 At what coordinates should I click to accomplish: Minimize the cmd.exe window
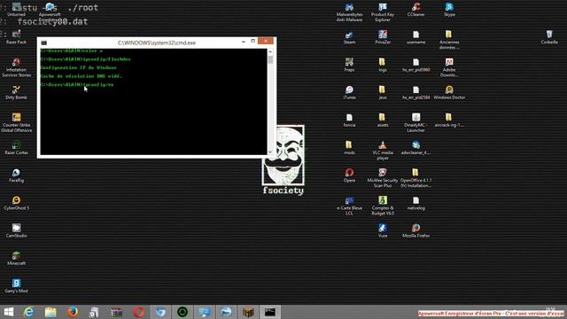(x=244, y=42)
